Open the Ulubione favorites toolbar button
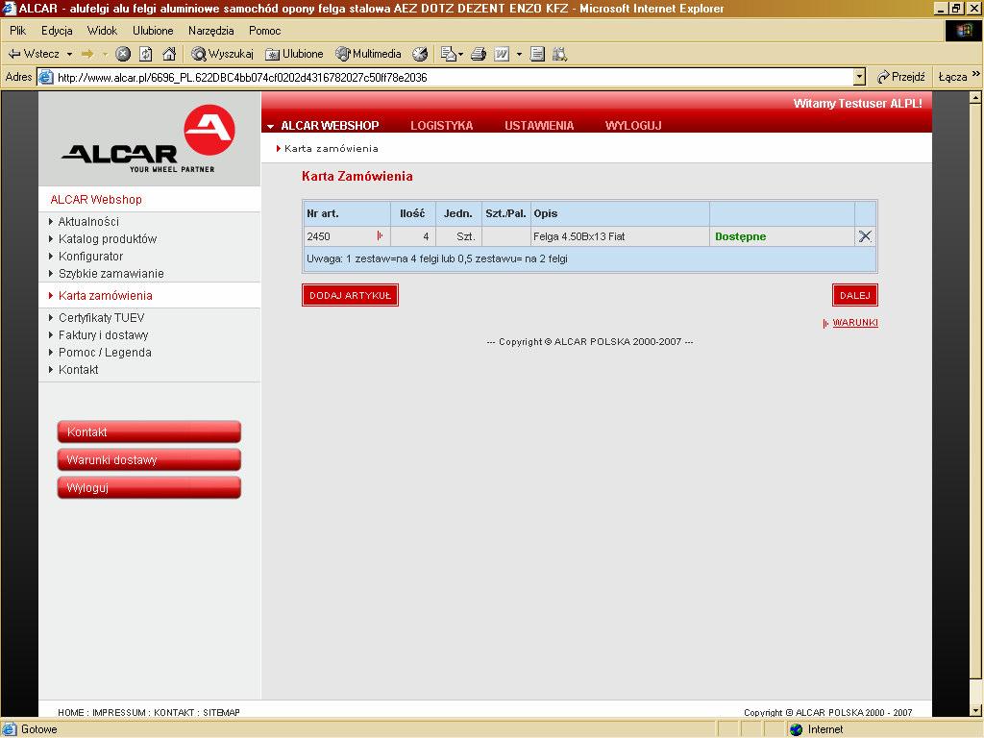Image resolution: width=984 pixels, height=738 pixels. coord(294,54)
